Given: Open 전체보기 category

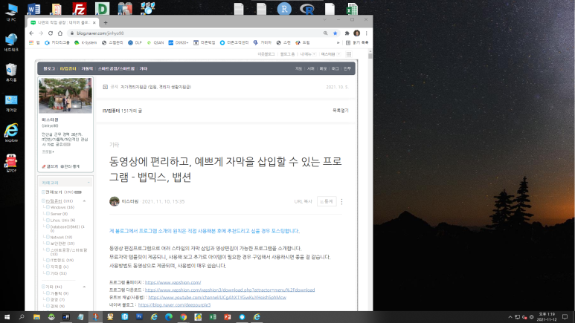Looking at the screenshot, I should [59, 192].
